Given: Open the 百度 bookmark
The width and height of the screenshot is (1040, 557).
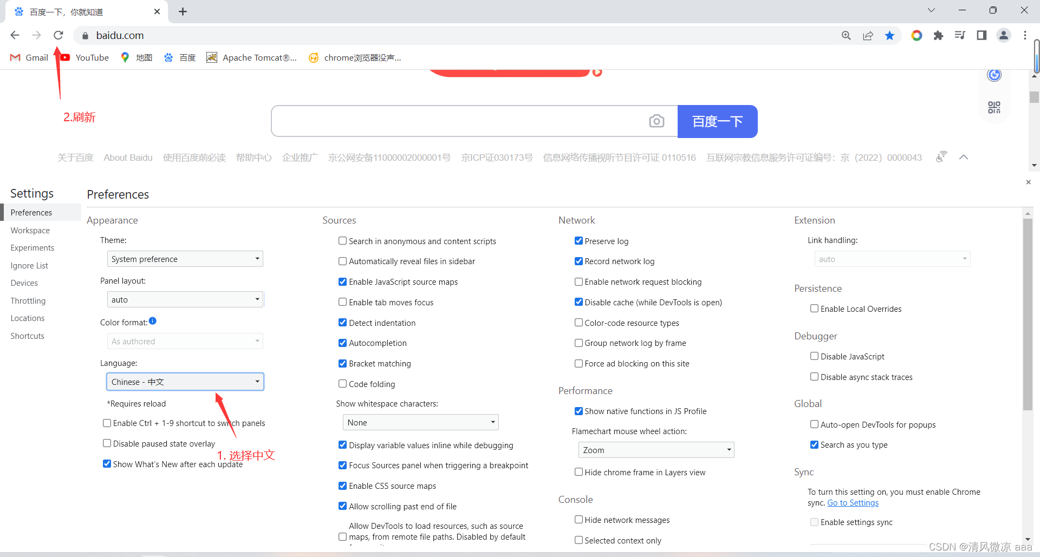Looking at the screenshot, I should tap(180, 57).
